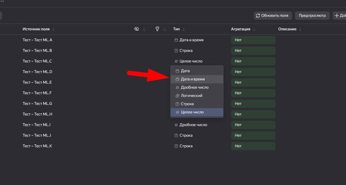The image size is (346, 185).
Task: Click hash icon beside Дробное число option
Action: (x=177, y=87)
